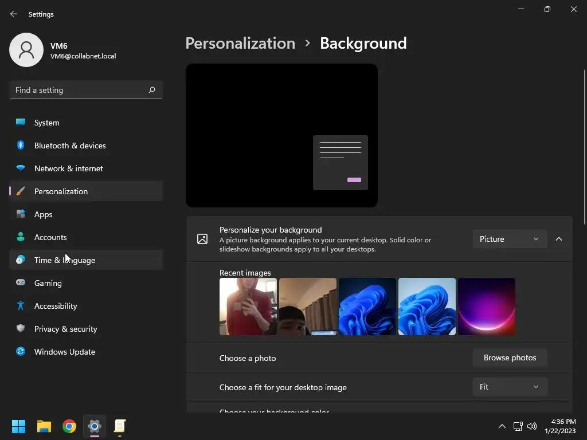Click the search magnifier icon
This screenshot has height=440, width=587.
[151, 90]
